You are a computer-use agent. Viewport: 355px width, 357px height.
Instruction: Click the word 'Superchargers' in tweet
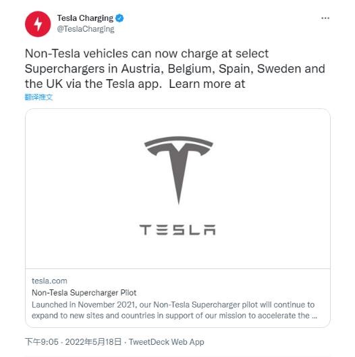(65, 69)
